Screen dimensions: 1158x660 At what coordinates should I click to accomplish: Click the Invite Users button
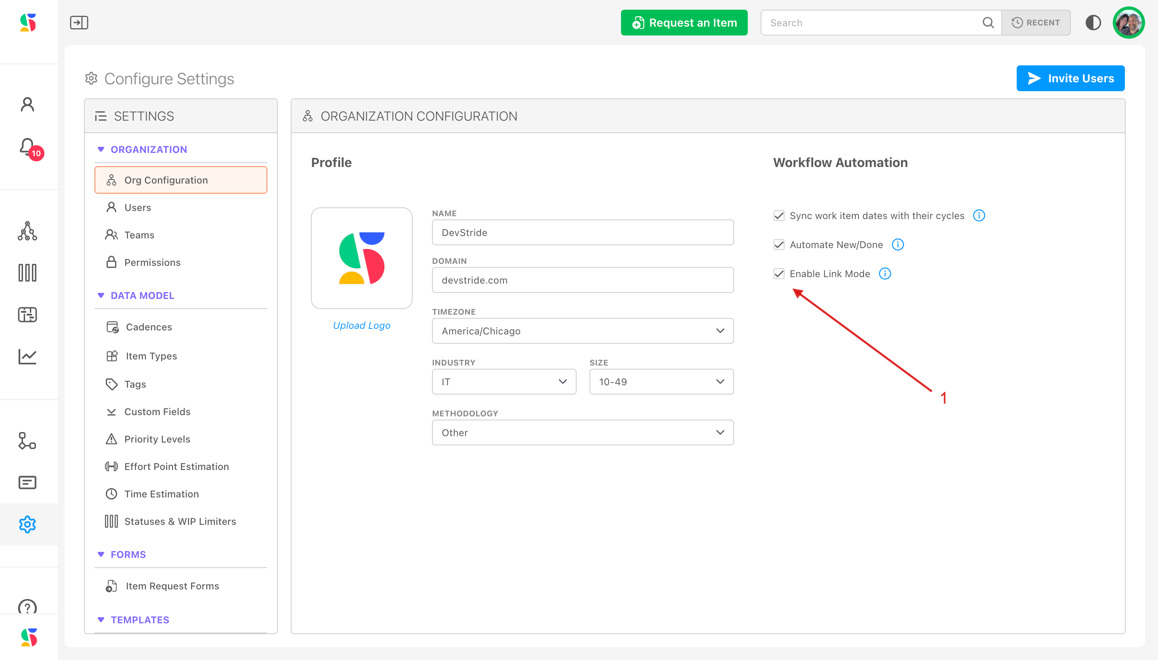click(x=1070, y=78)
